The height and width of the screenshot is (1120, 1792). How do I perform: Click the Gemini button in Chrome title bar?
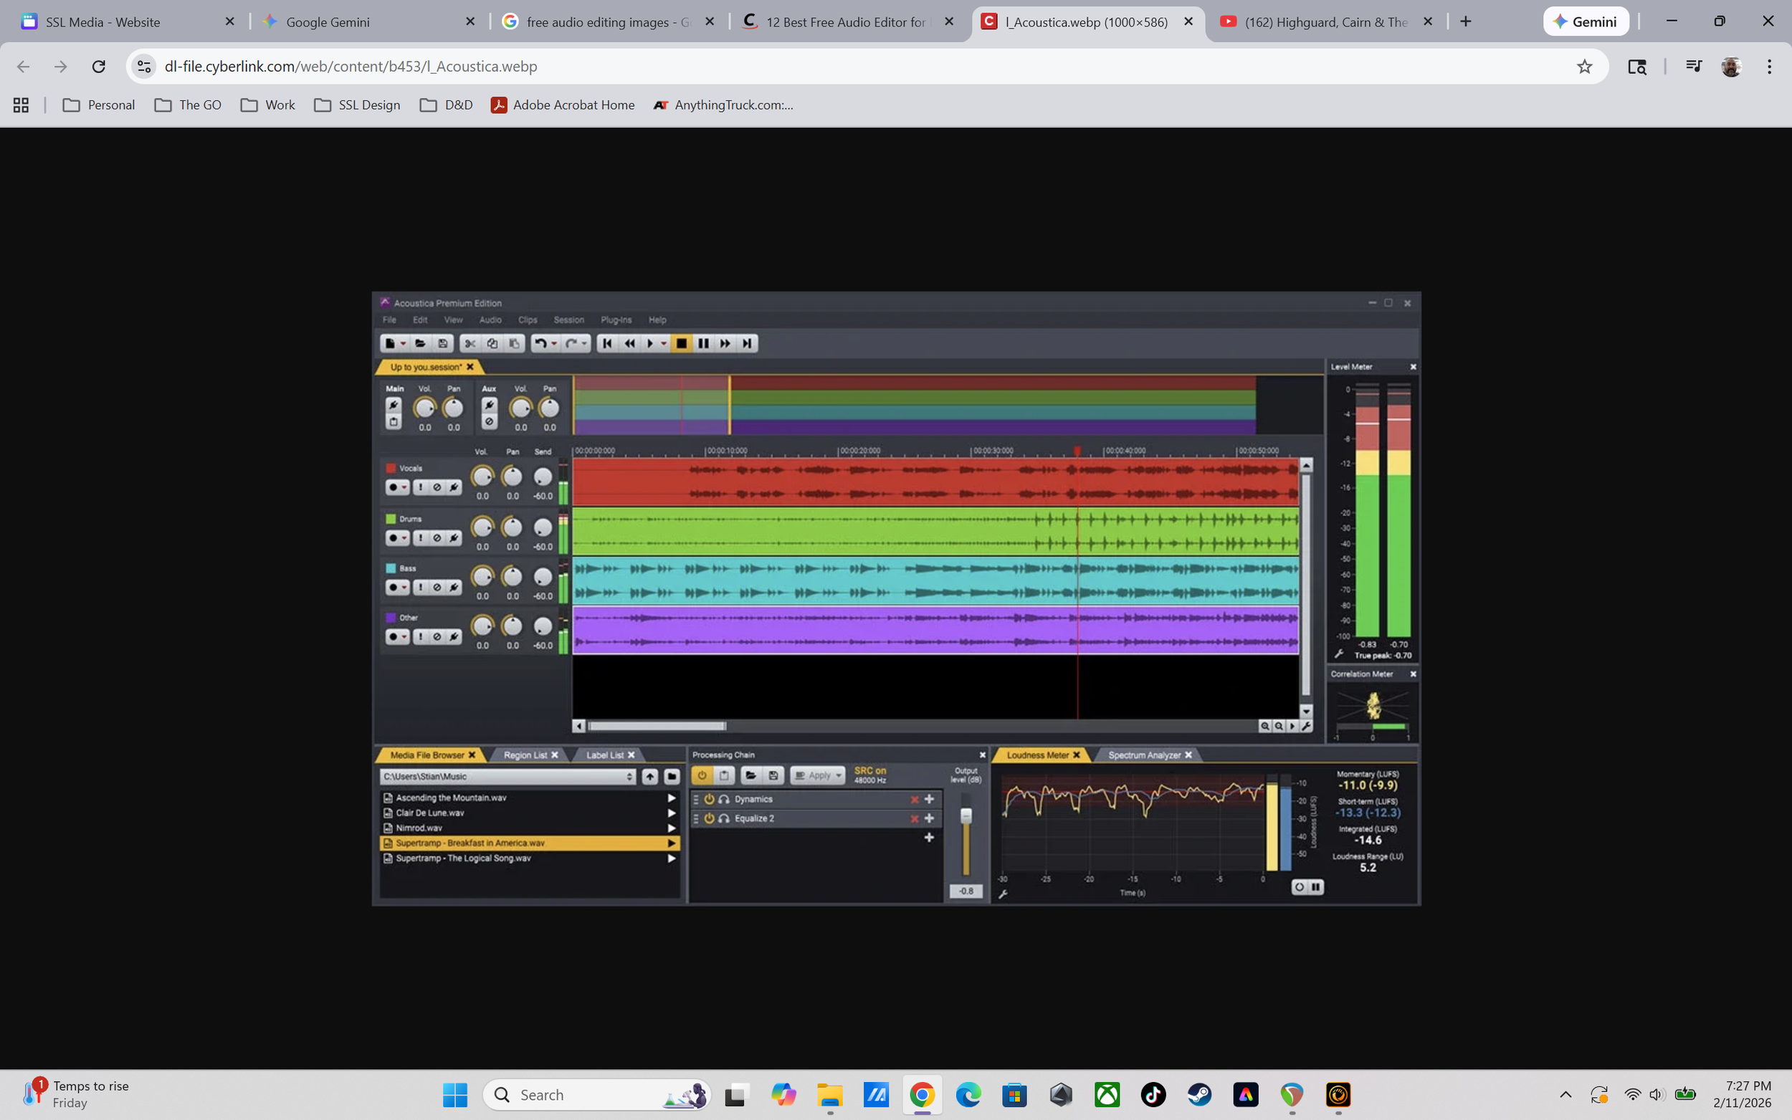point(1586,21)
